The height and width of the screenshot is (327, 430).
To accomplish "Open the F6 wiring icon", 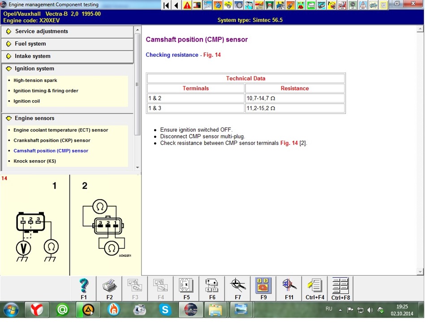I will tap(212, 289).
